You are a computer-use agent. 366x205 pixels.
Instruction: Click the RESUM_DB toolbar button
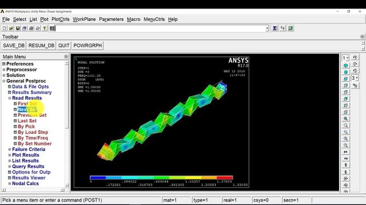click(x=41, y=46)
